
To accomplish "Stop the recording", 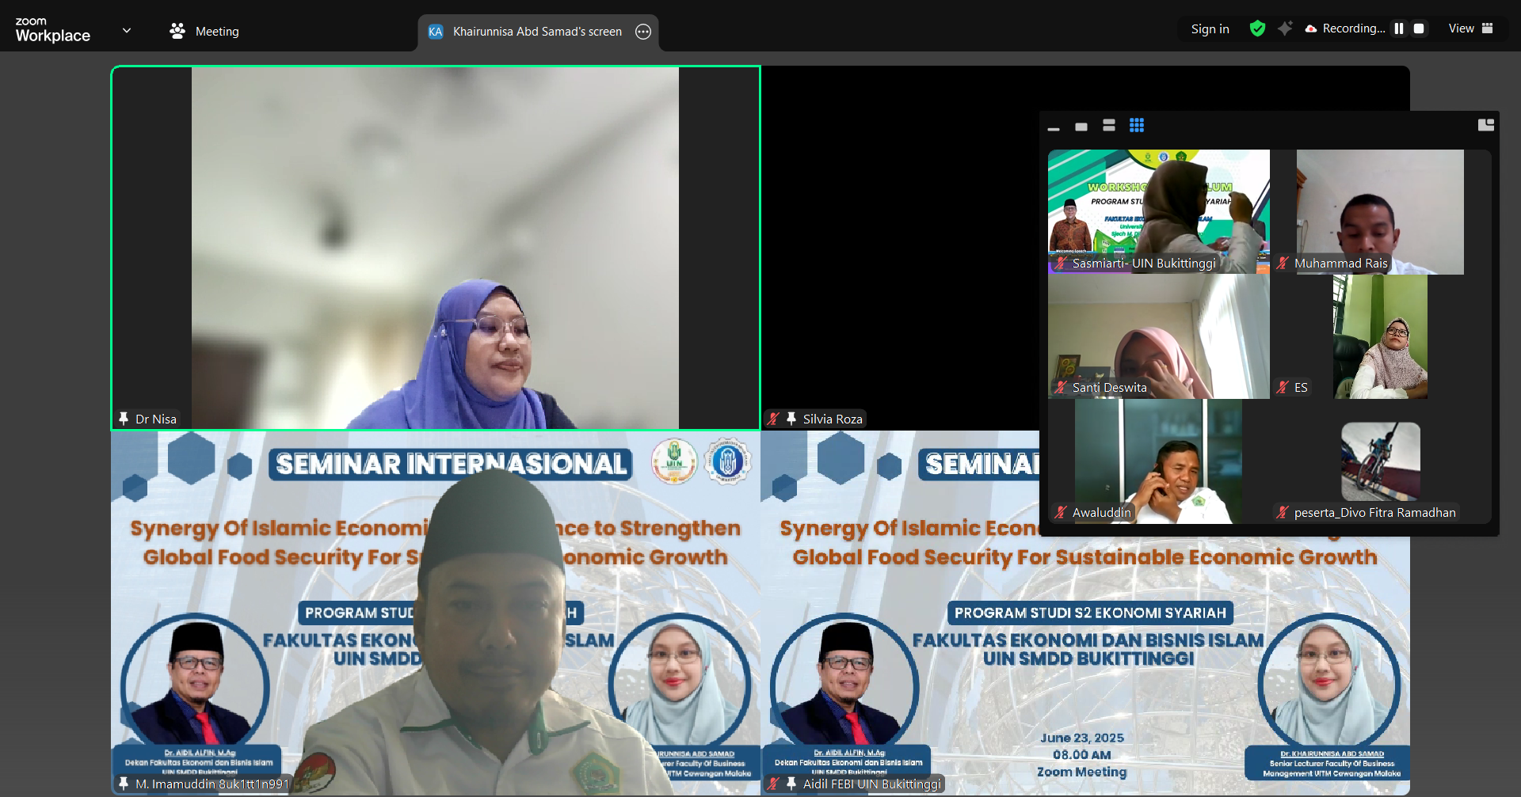I will click(1419, 28).
